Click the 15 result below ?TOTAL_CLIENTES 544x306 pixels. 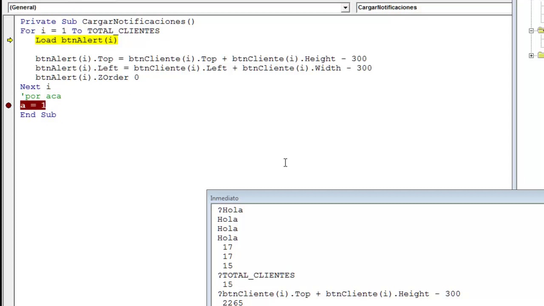tap(227, 285)
